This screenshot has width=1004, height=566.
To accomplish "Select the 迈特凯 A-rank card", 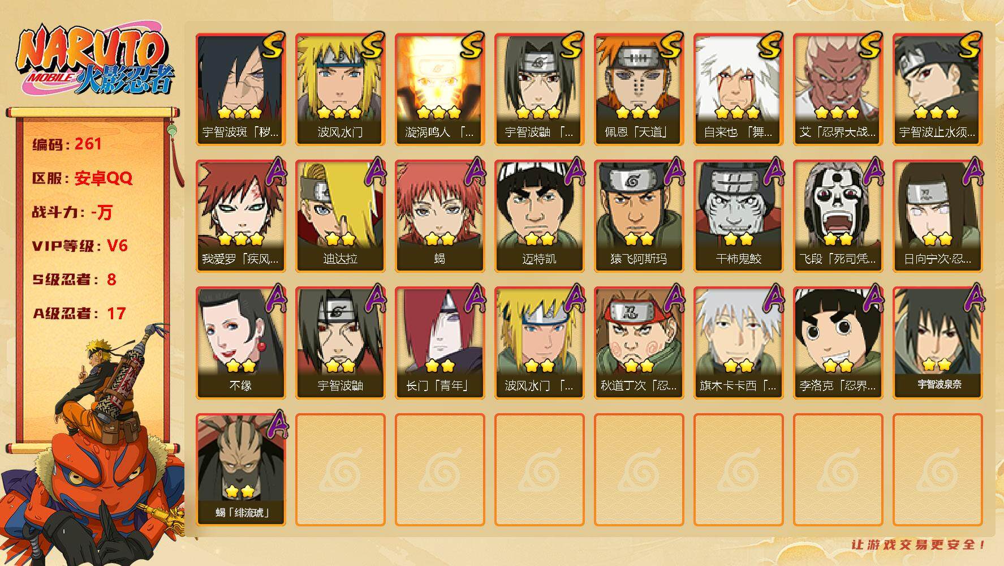I will tap(539, 216).
